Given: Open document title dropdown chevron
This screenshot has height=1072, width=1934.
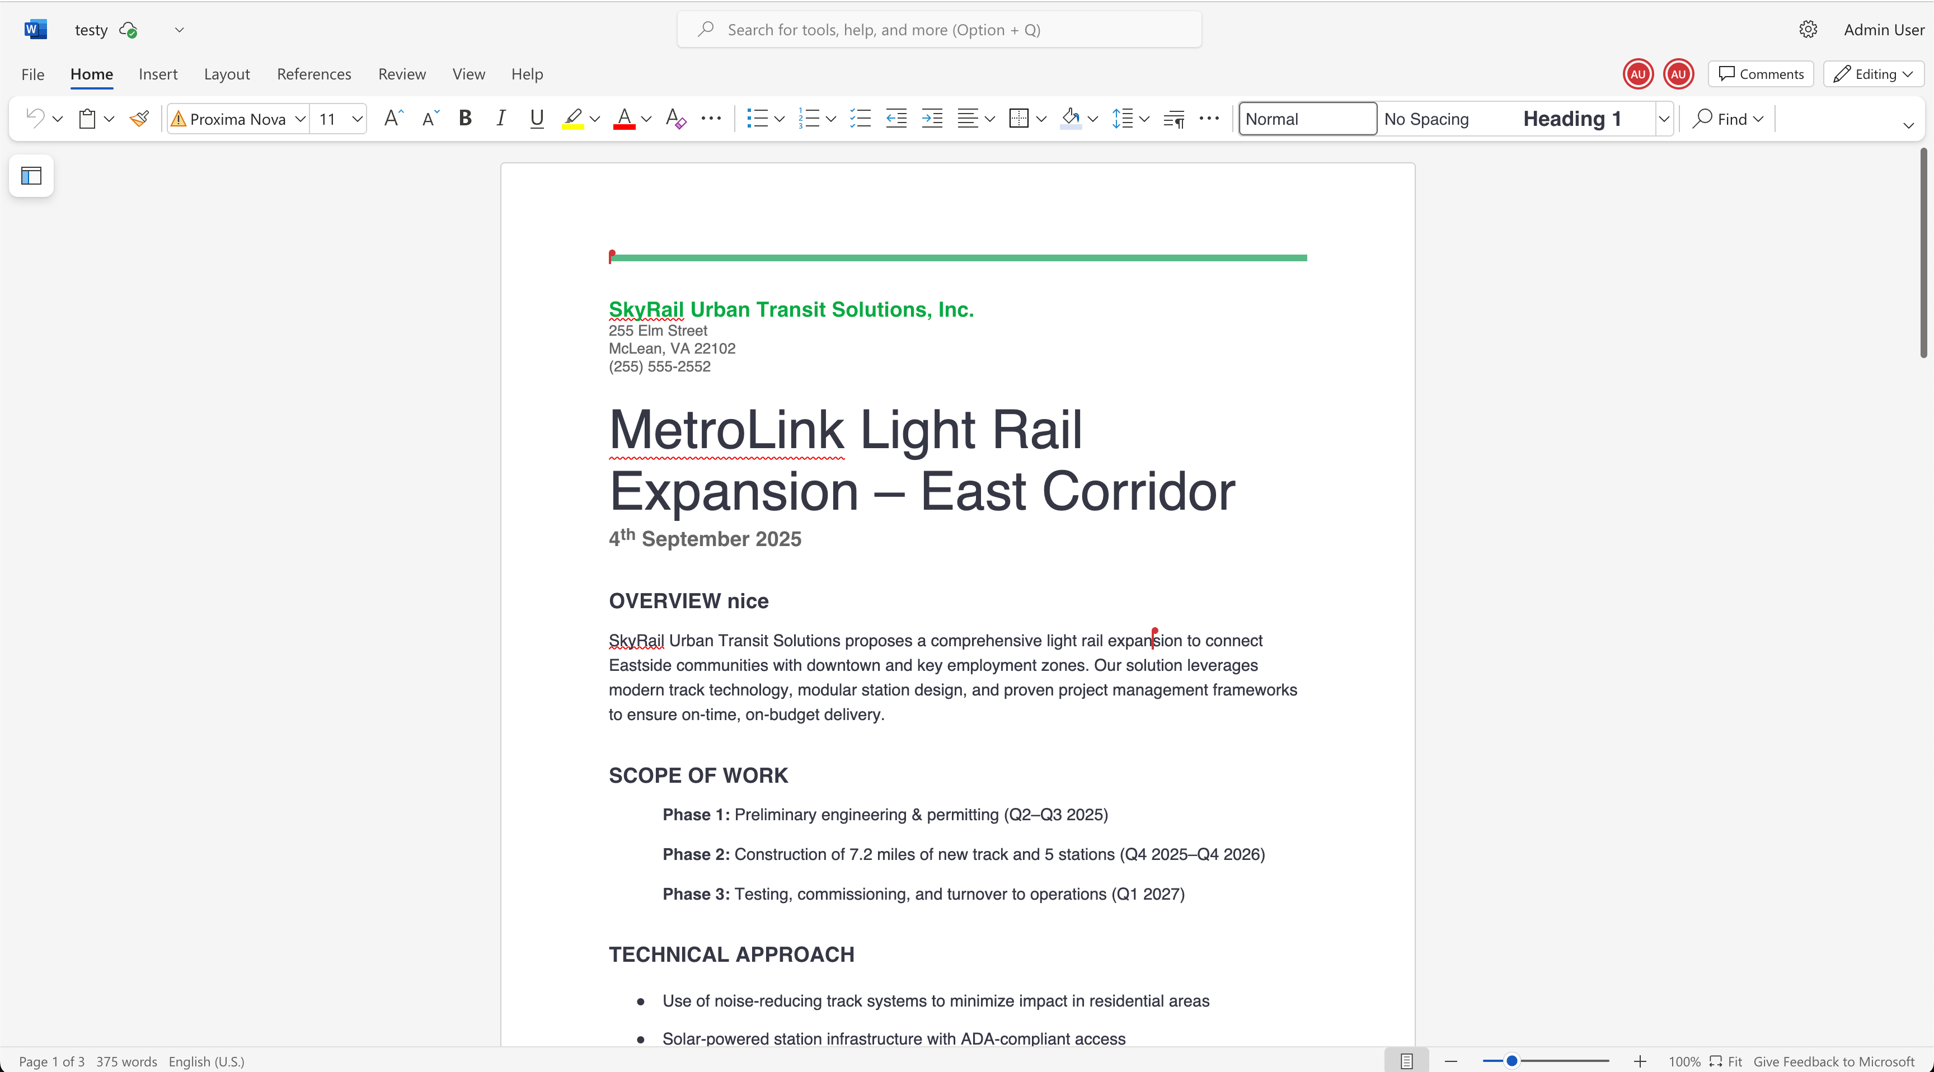Looking at the screenshot, I should pos(179,30).
